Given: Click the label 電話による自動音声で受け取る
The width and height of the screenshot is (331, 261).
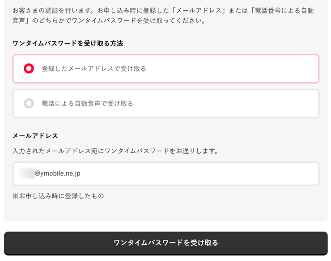Looking at the screenshot, I should tap(87, 104).
